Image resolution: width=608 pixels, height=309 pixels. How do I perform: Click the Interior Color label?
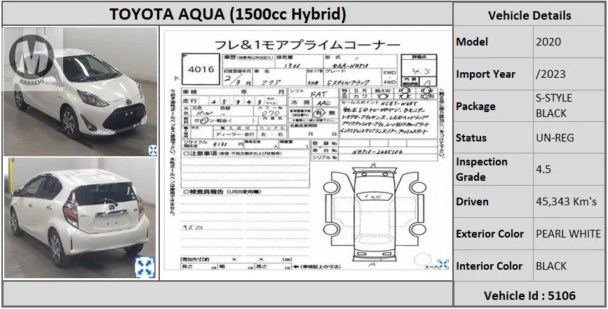coord(489,266)
